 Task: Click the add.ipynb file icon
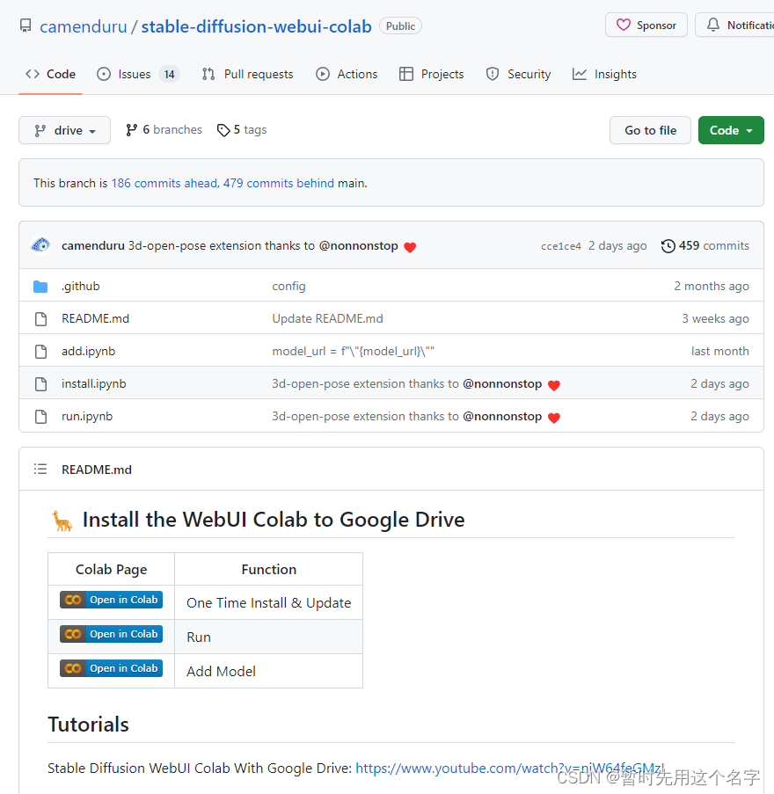click(x=40, y=352)
